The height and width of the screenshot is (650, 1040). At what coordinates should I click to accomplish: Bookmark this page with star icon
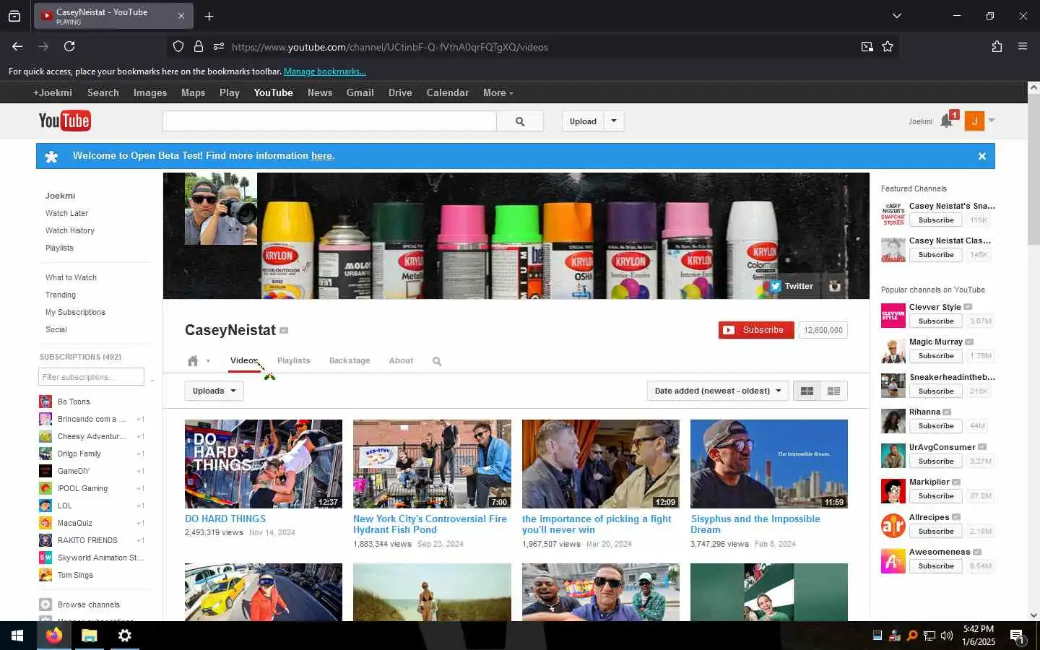[888, 46]
